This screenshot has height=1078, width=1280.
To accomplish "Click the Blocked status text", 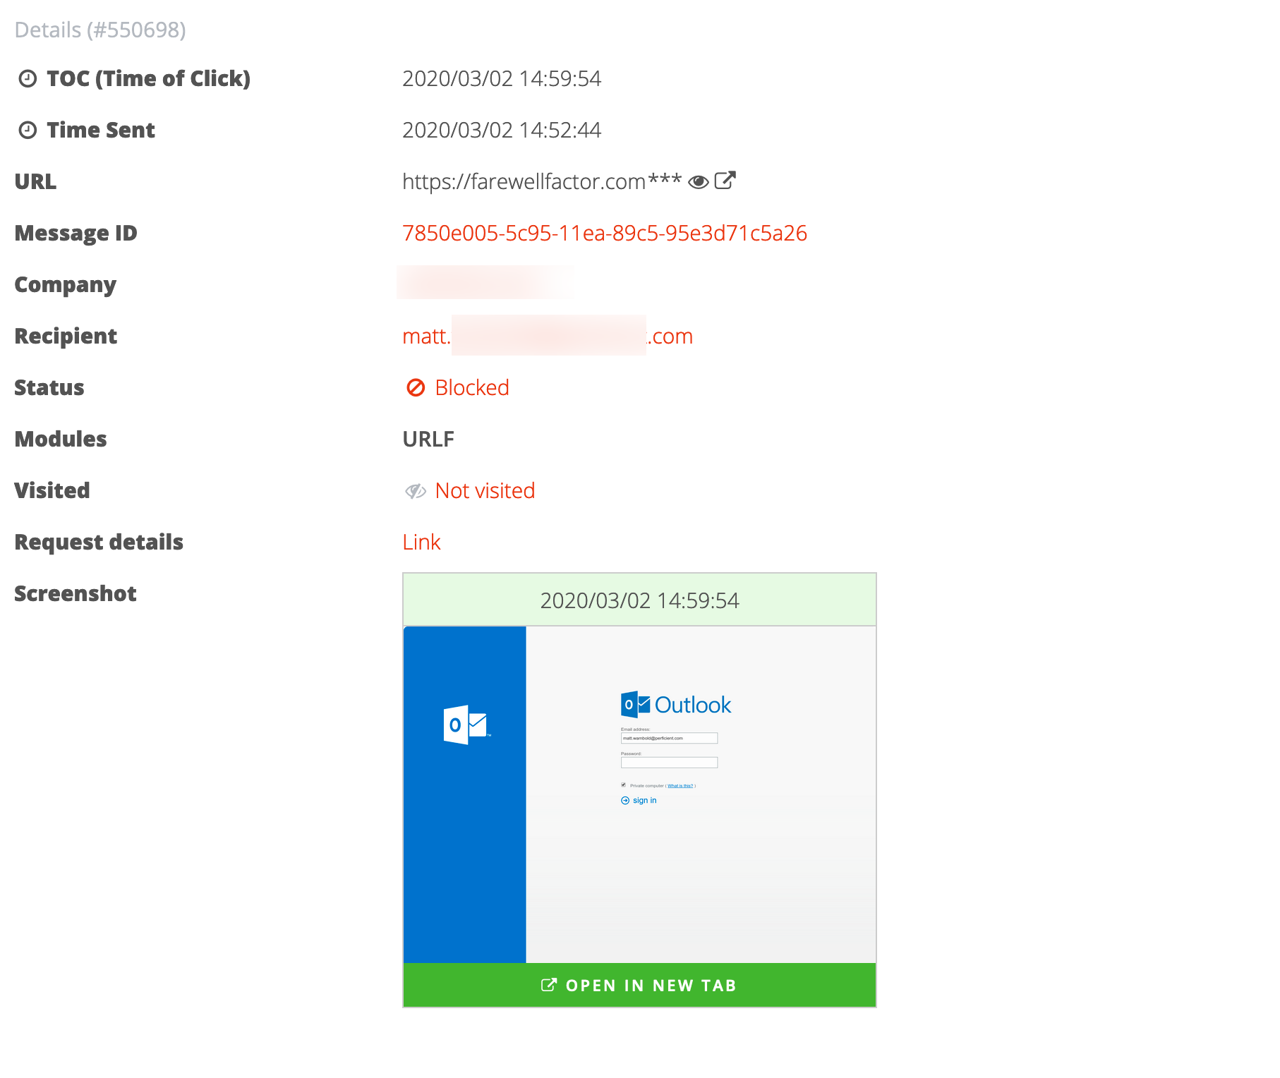I will pyautogui.click(x=472, y=387).
